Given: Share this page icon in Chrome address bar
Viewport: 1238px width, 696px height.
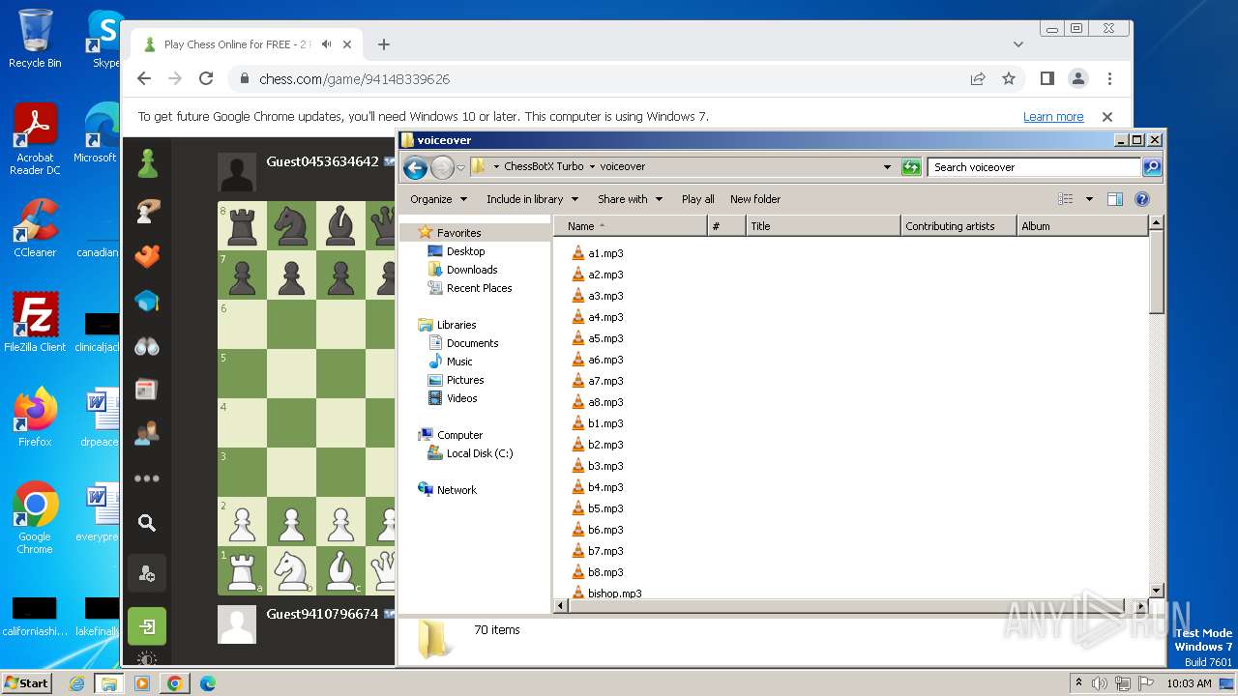Looking at the screenshot, I should point(978,79).
